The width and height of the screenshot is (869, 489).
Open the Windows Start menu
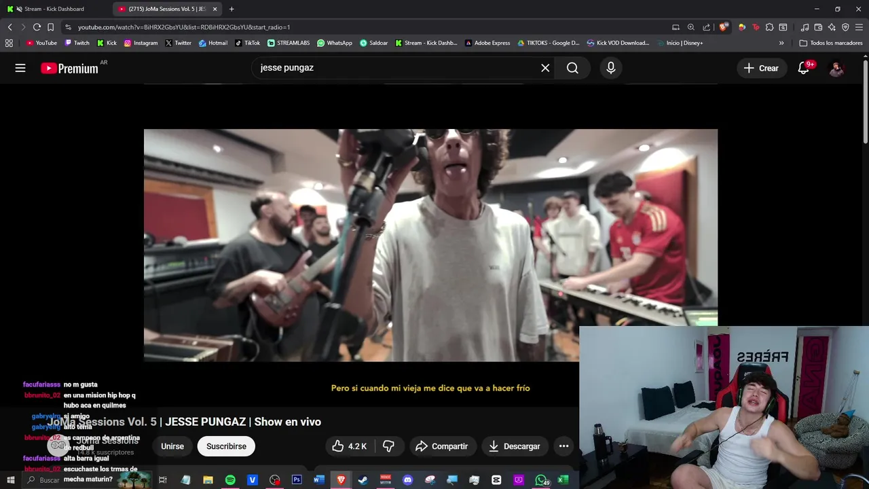click(10, 480)
